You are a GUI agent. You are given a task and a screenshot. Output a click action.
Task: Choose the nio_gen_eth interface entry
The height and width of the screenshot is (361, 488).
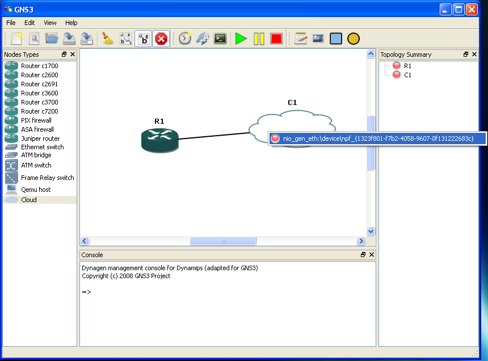(377, 138)
